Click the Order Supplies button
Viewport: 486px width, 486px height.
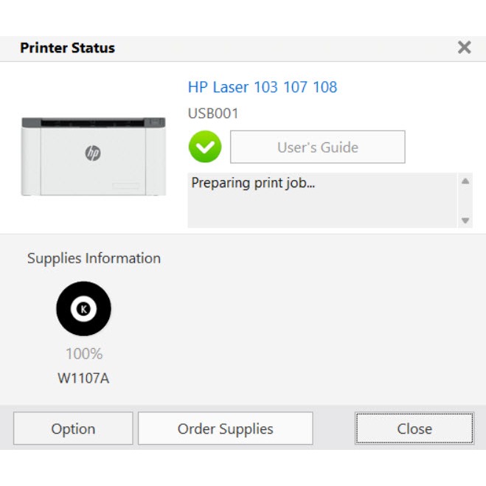pos(225,428)
